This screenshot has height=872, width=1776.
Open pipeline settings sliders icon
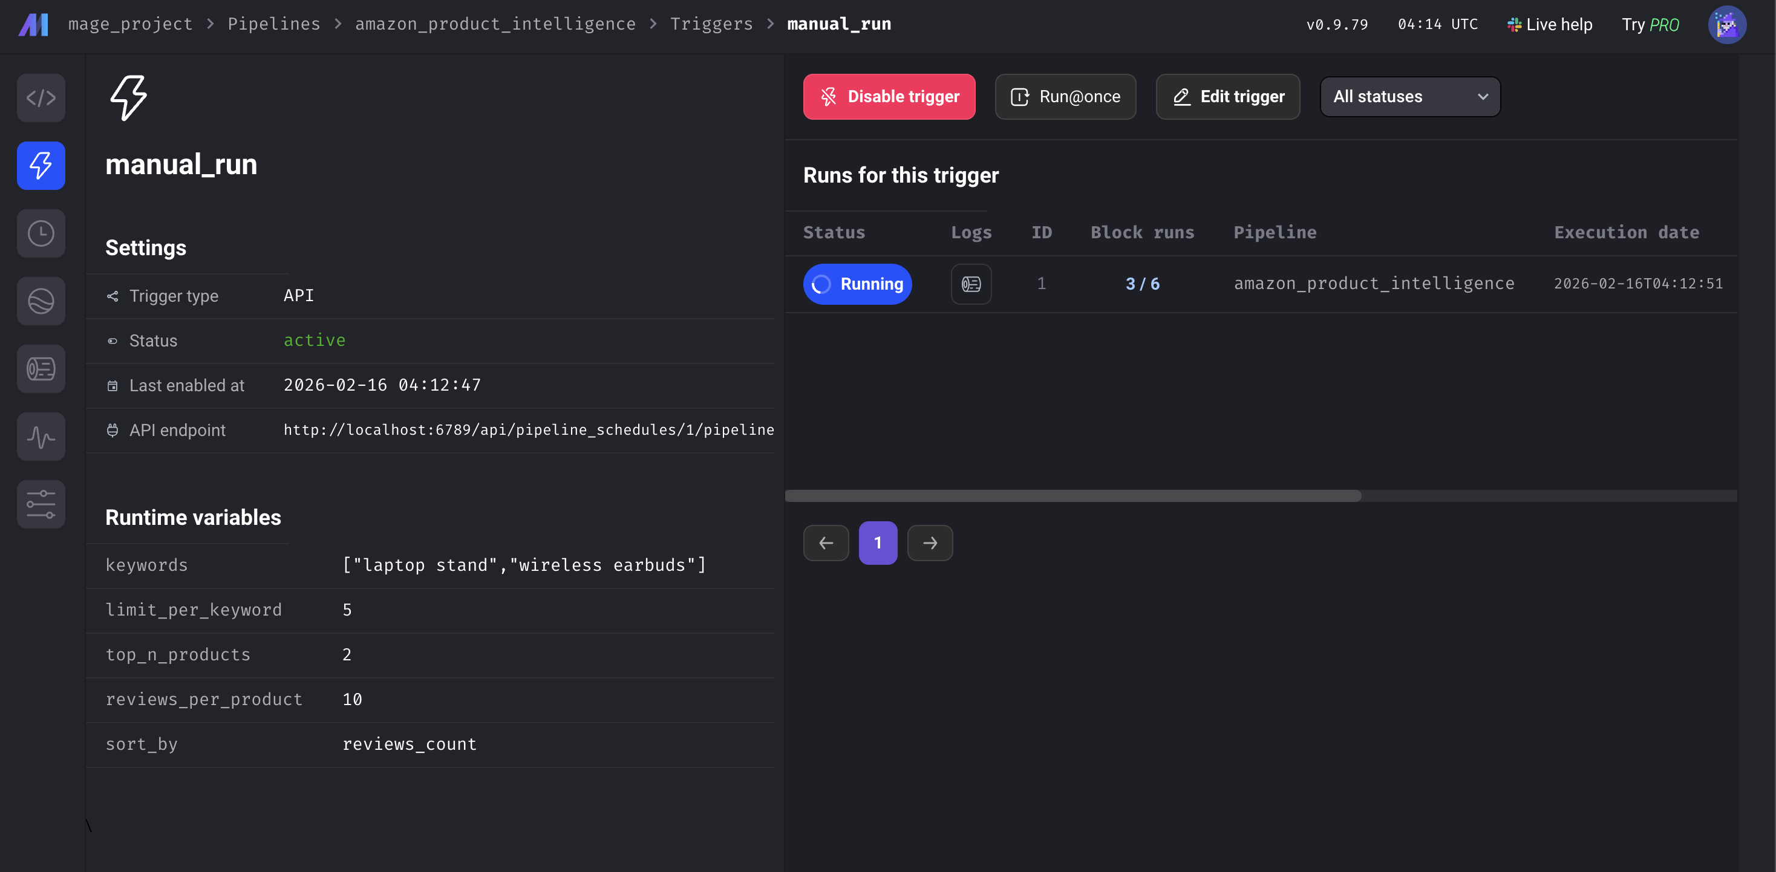(x=41, y=504)
